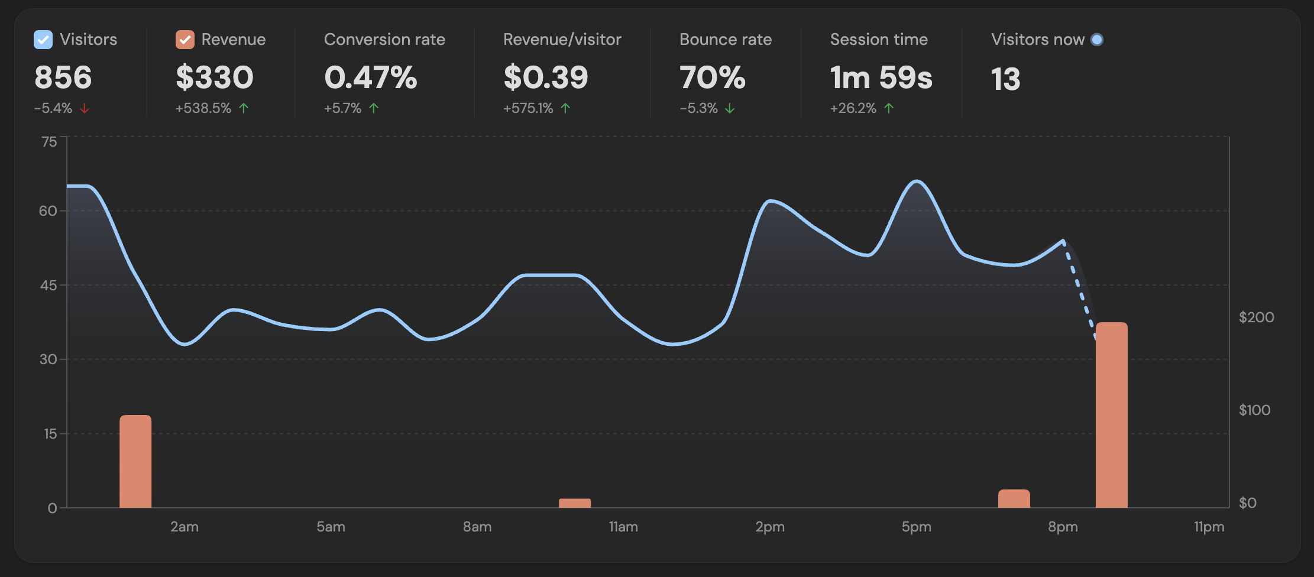
Task: Click the green down arrow under Bounce rate
Action: coord(730,108)
